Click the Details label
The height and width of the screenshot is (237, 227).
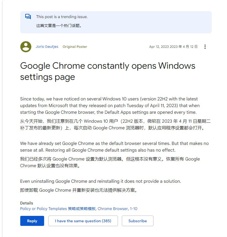click(27, 203)
